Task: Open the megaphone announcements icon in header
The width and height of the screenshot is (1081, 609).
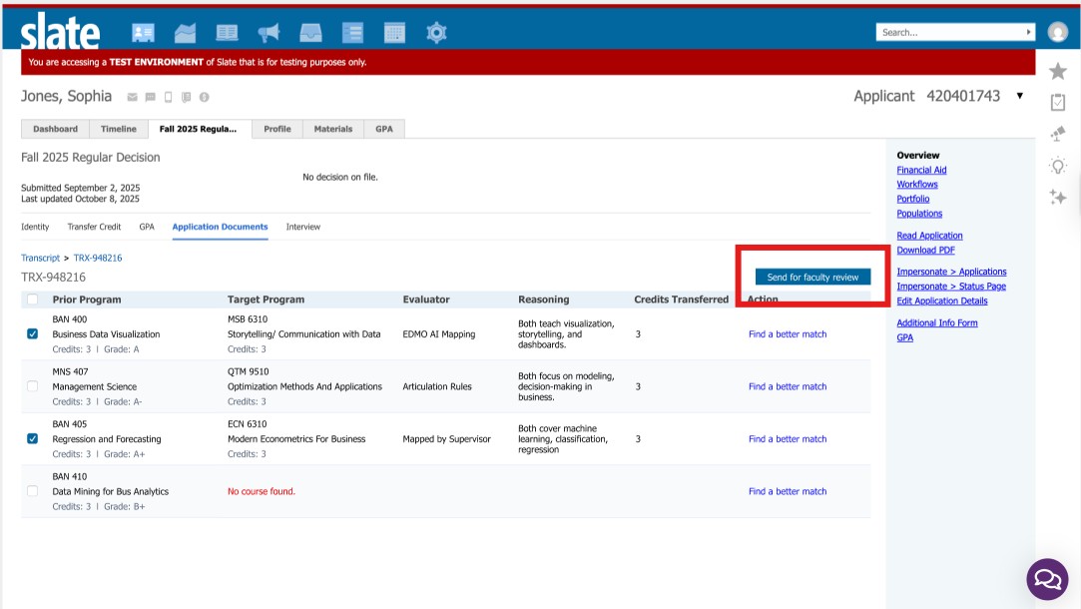Action: 269,33
